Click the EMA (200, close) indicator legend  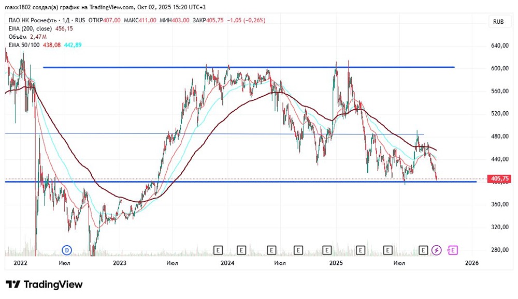click(x=30, y=28)
